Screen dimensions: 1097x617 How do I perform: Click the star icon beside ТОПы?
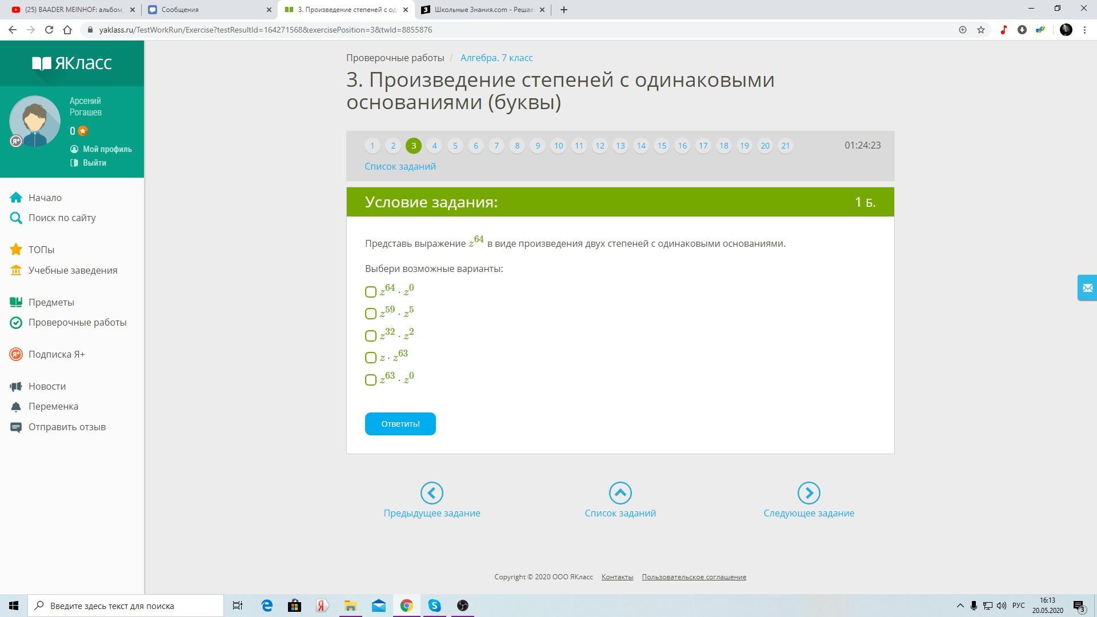coord(16,250)
